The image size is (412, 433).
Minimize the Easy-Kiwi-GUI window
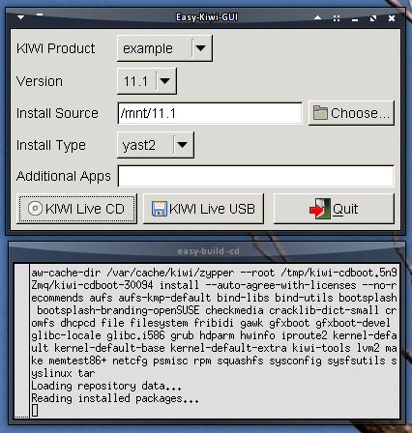(x=355, y=19)
